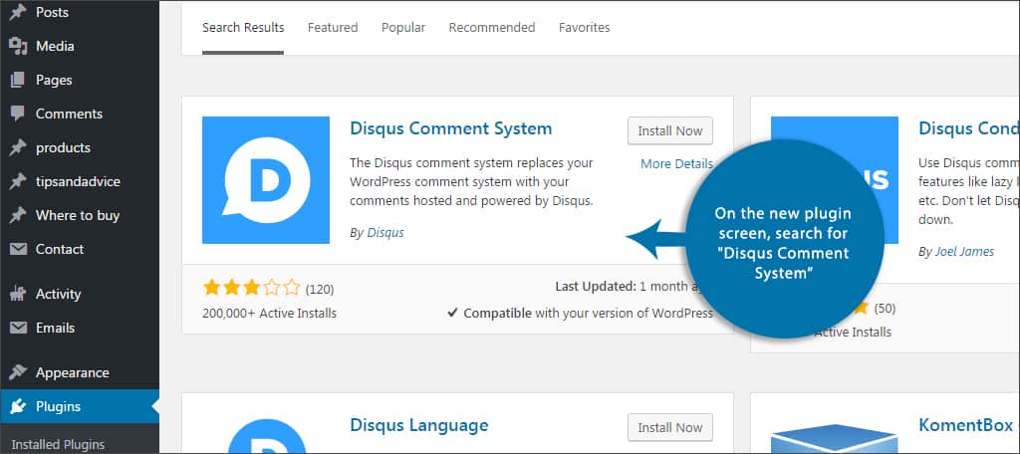Open the Where to buy menu item
This screenshot has width=1020, height=454.
coord(80,215)
